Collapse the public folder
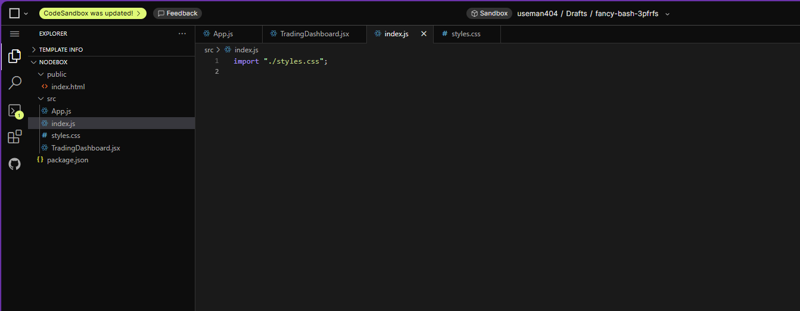 pos(111,74)
